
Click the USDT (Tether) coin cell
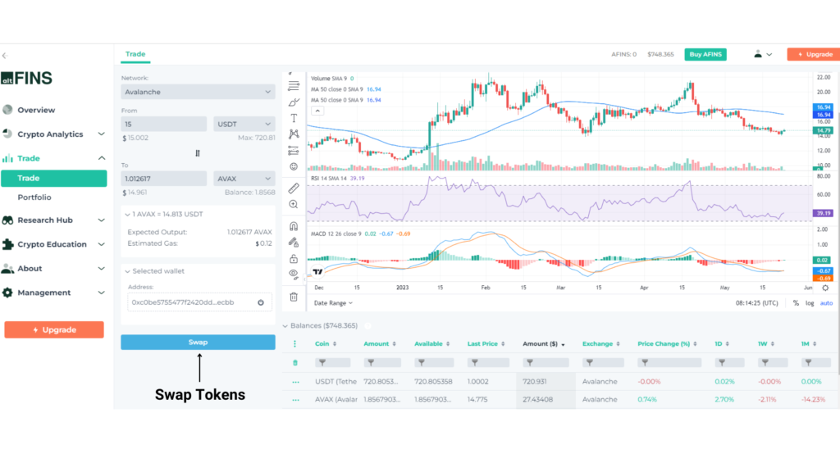click(336, 382)
